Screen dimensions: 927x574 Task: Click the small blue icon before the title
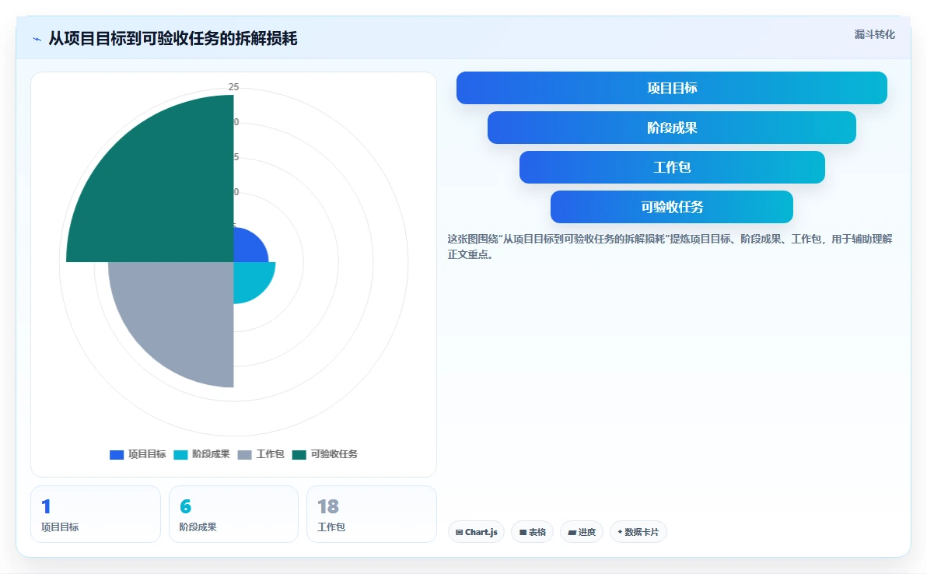coord(37,40)
